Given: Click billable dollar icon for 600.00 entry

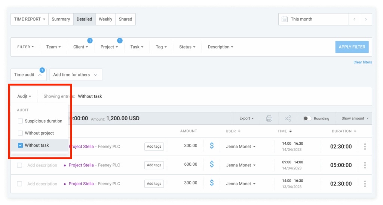Looking at the screenshot, I should 212,164.
